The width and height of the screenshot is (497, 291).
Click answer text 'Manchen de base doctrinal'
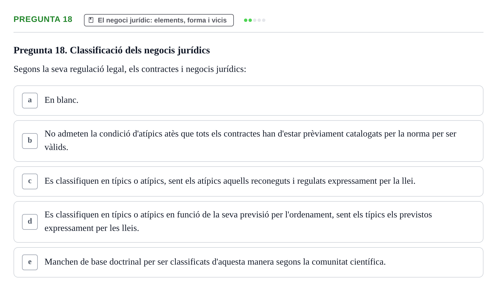point(93,262)
